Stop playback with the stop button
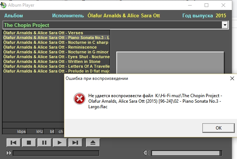This screenshot has width=237, height=159. click(29, 142)
